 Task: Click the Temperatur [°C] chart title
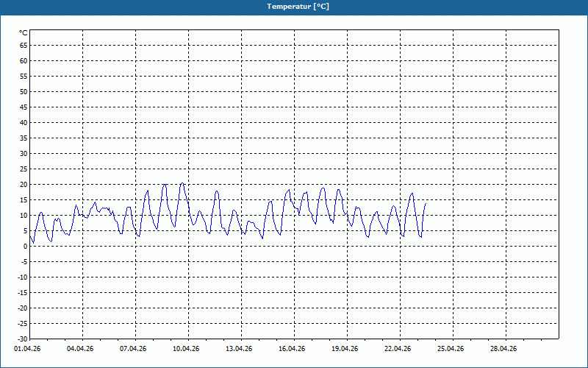pos(298,6)
